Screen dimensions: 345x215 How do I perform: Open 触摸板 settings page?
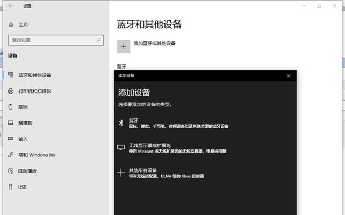[25, 123]
